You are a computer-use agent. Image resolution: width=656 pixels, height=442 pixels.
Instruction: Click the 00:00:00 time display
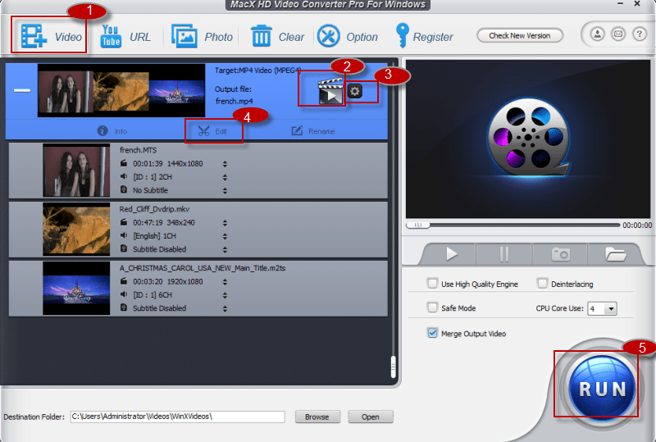637,226
